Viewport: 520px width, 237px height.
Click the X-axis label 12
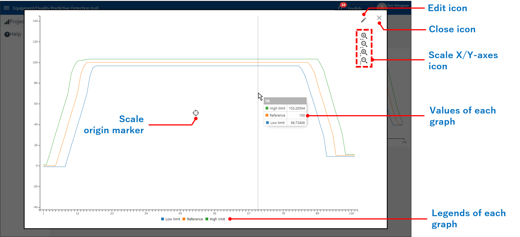[x=77, y=213]
